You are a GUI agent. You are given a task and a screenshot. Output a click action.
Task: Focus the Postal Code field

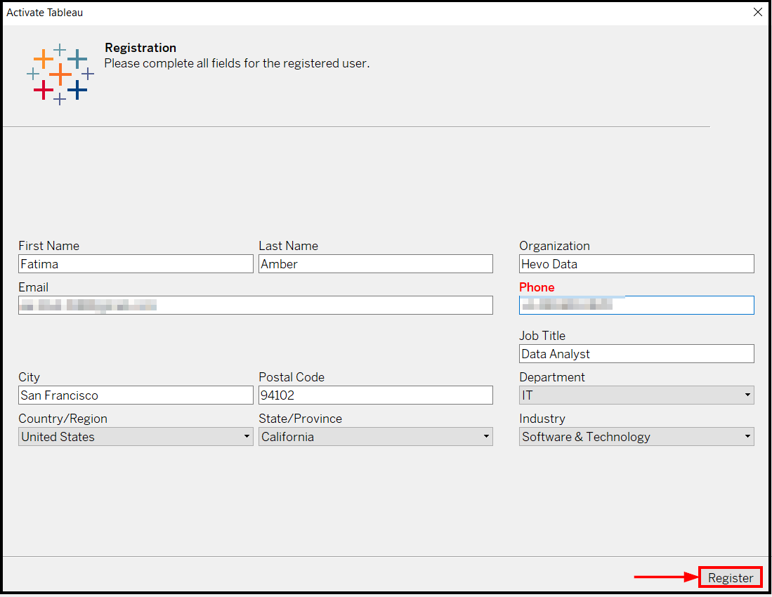tap(375, 395)
